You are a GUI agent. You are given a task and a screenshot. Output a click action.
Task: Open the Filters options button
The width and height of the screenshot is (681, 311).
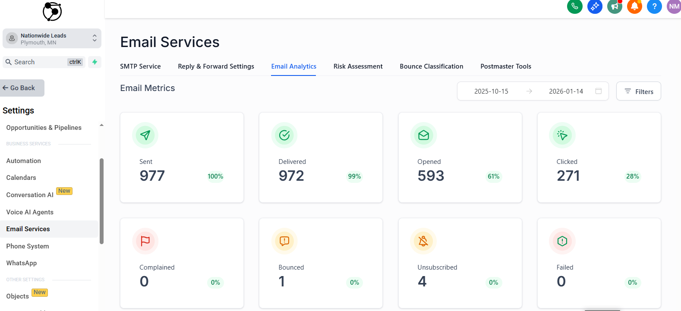638,91
